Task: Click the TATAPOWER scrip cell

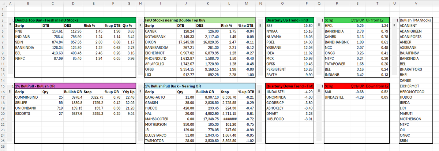Action: [336, 64]
